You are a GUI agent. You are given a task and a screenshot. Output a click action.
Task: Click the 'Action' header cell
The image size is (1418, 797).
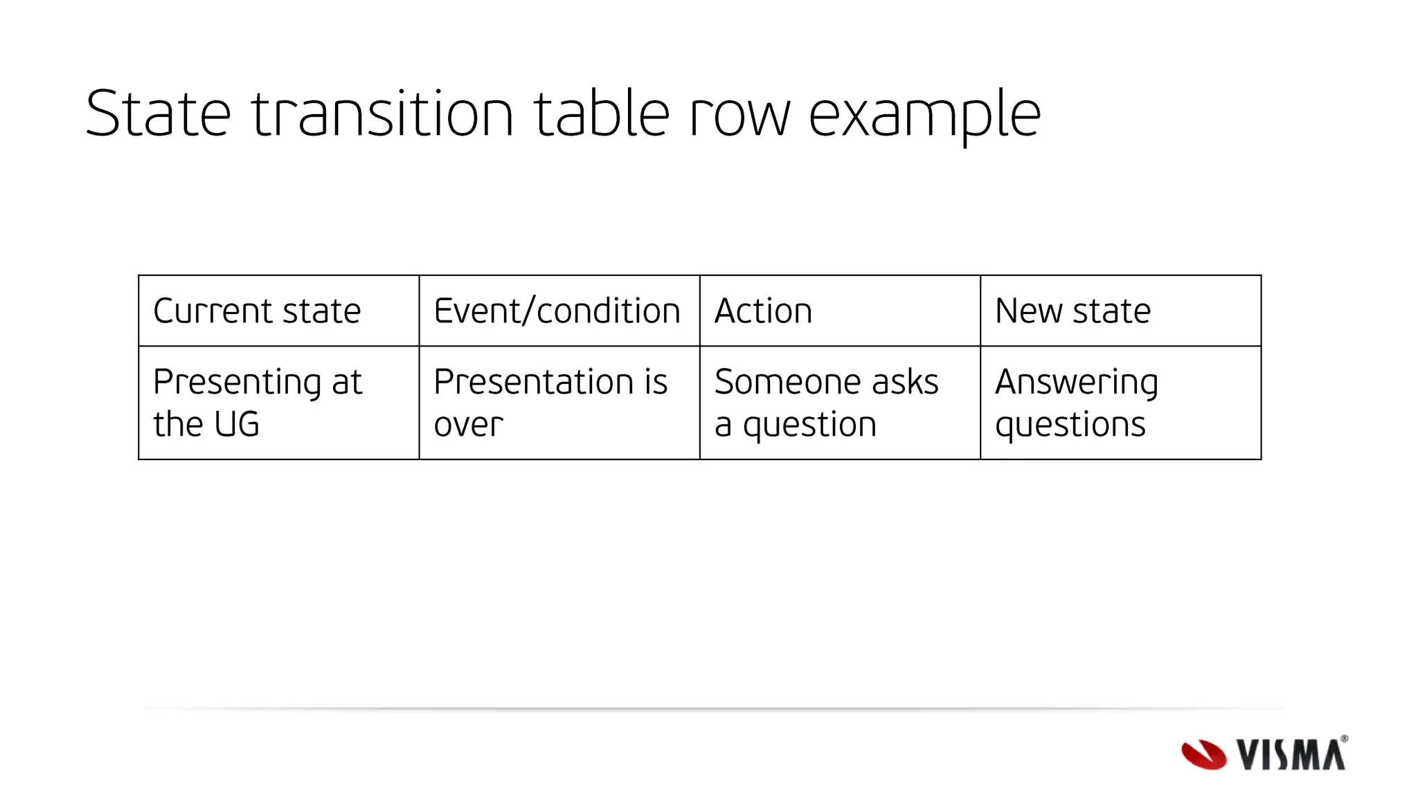[840, 311]
